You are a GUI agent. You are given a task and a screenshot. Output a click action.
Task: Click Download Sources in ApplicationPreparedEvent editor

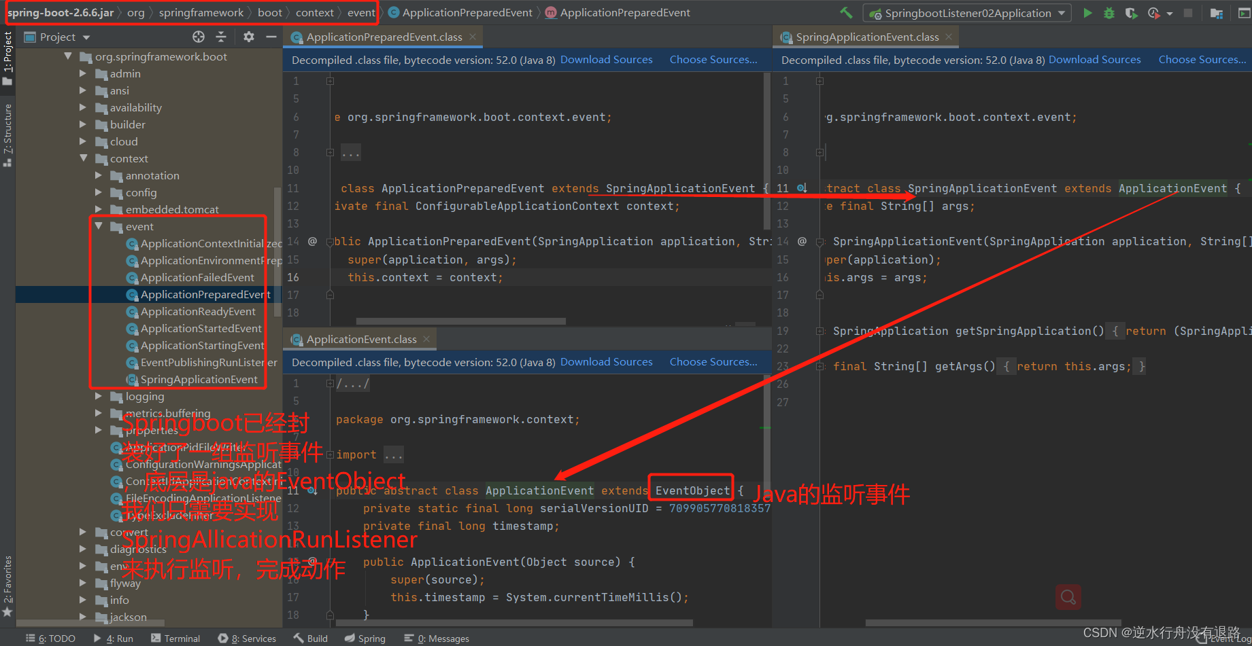(607, 60)
